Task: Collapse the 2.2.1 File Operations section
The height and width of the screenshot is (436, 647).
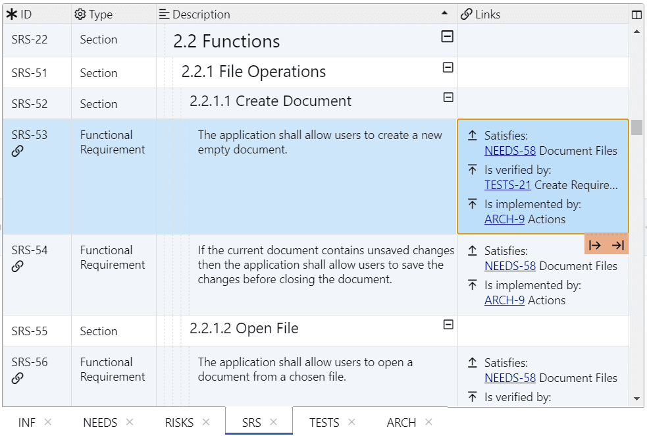Action: [x=448, y=67]
